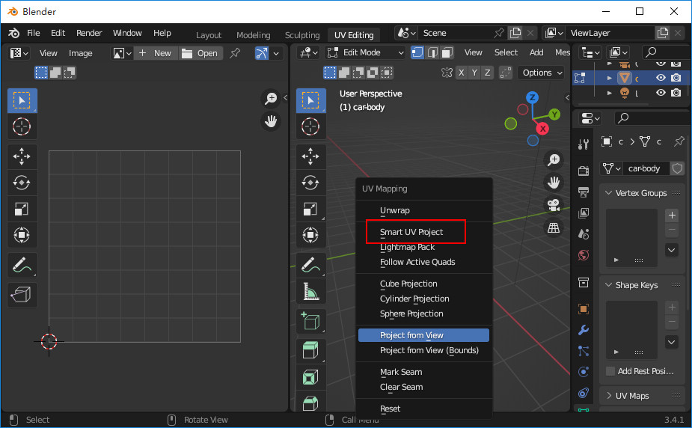
Task: Select the Annotate tool in UV editor
Action: pos(22,265)
